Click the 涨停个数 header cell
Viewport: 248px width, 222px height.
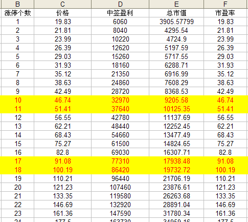[17, 13]
